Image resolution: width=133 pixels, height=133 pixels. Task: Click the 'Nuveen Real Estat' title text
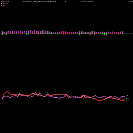pos(87,2)
